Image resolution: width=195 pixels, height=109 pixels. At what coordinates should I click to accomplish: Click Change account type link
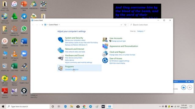coord(119,41)
